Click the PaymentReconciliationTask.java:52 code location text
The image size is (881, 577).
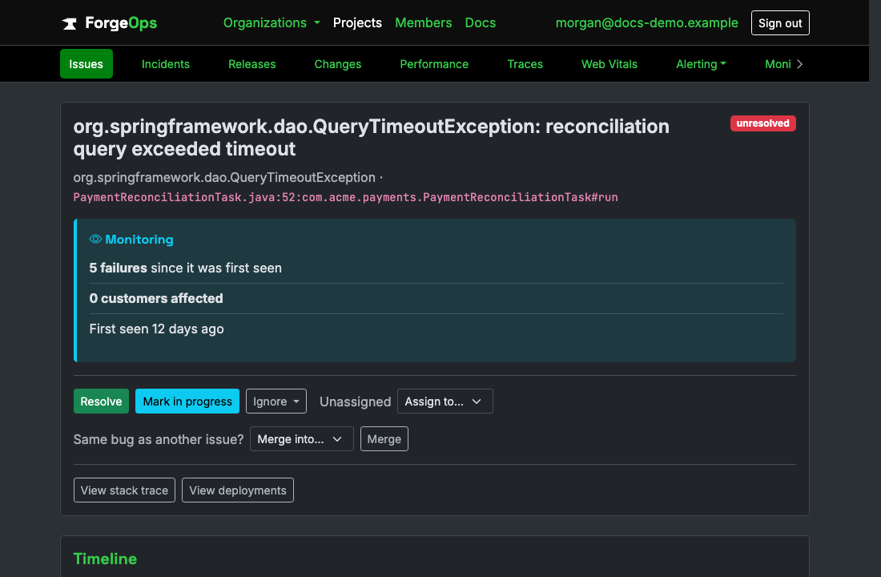click(345, 197)
